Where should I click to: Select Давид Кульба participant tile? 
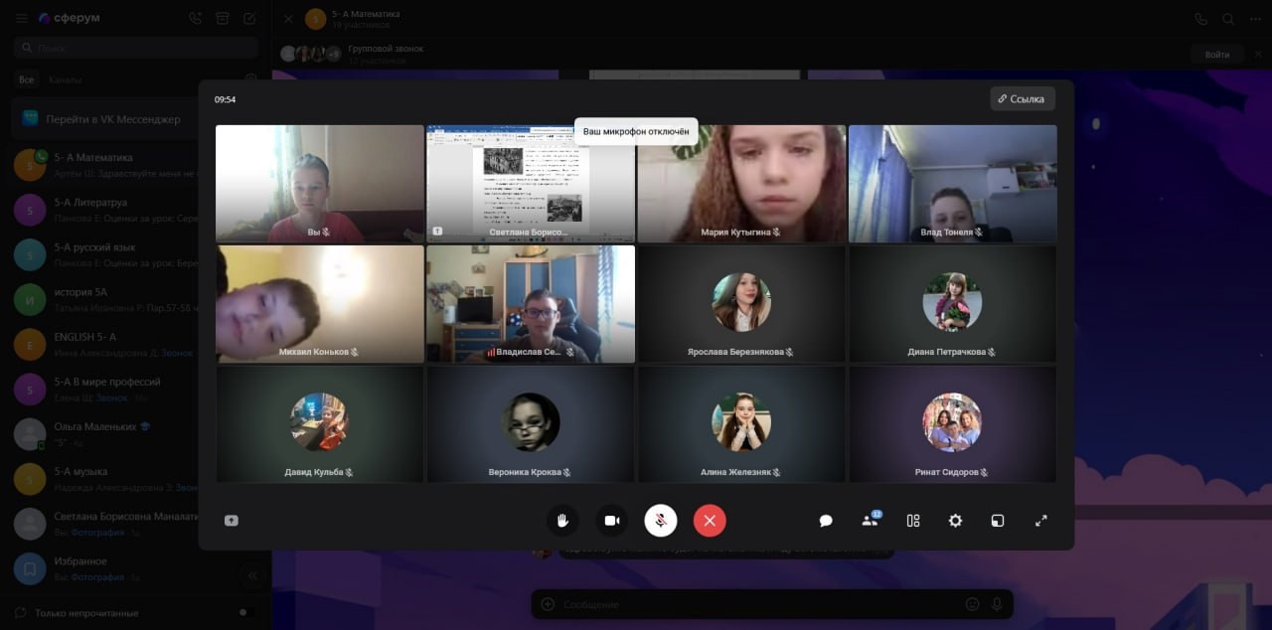(320, 424)
